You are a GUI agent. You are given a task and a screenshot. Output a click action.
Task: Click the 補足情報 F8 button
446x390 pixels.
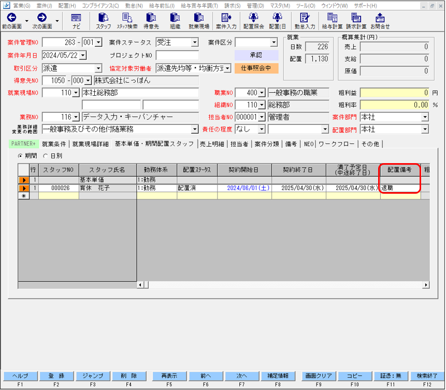(x=278, y=376)
